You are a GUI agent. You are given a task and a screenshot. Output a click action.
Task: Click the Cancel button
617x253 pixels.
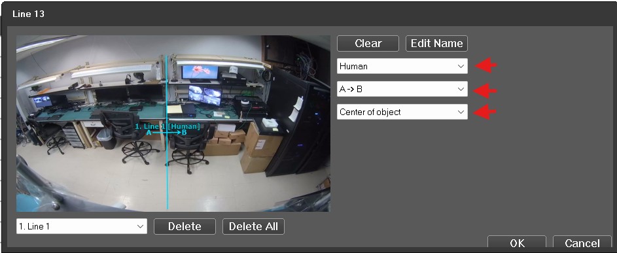pos(582,243)
